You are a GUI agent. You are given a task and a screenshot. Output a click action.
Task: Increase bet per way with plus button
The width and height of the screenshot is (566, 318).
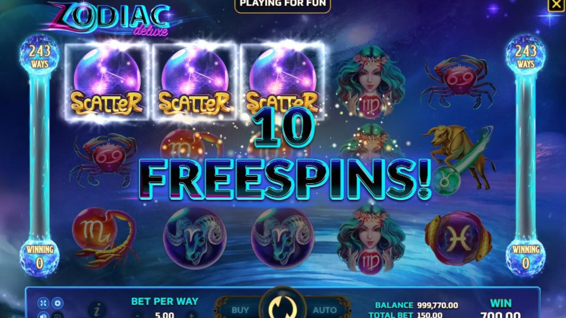tap(192, 315)
